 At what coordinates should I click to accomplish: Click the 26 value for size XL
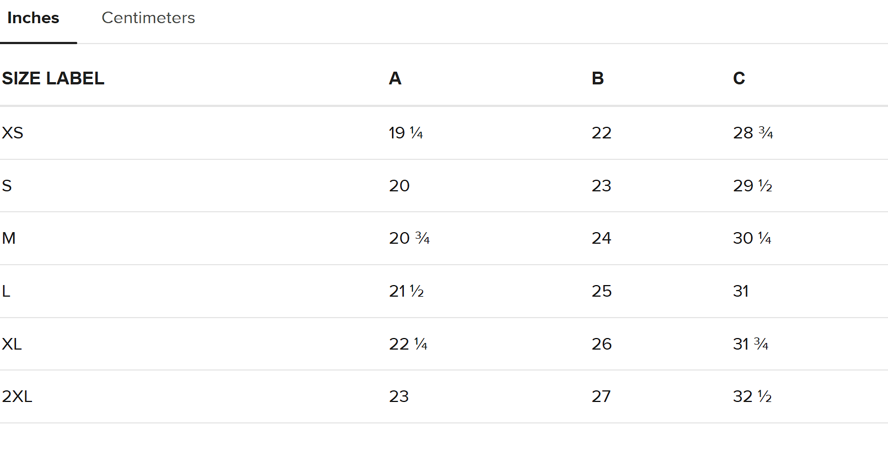(x=602, y=344)
